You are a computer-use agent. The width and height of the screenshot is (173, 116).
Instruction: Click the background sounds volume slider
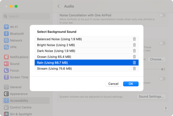[x=152, y=69]
